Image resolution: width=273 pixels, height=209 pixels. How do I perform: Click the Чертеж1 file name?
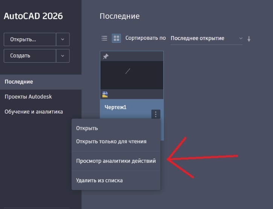116,107
